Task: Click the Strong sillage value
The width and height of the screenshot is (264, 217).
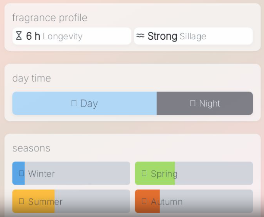Action: pos(162,36)
